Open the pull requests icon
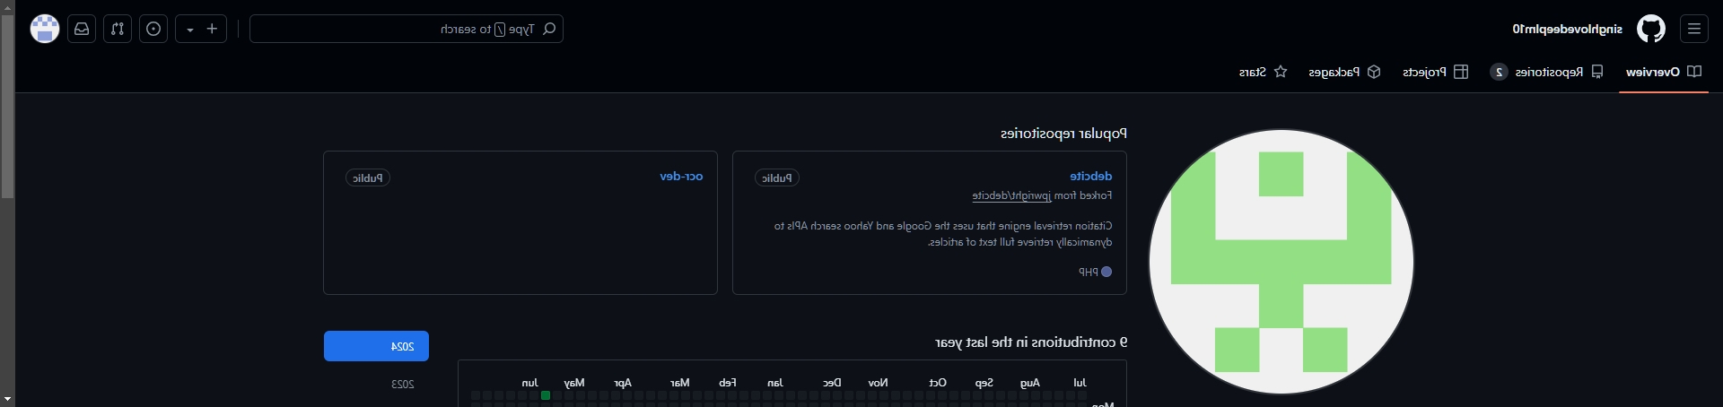 (118, 29)
